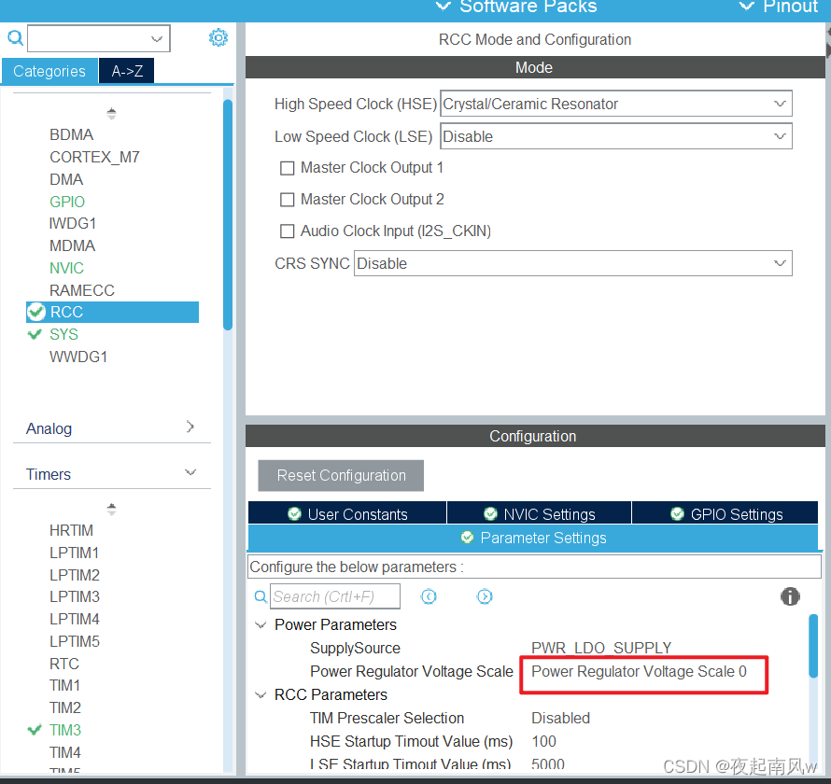Click the green check icon beside SYS

click(35, 334)
